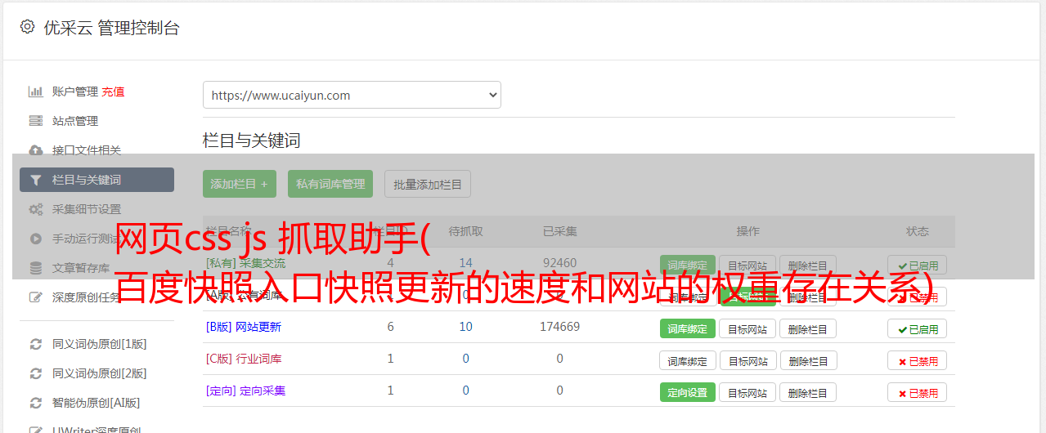
Task: Click 删除栏目 in the 行业词库 row
Action: (x=808, y=360)
